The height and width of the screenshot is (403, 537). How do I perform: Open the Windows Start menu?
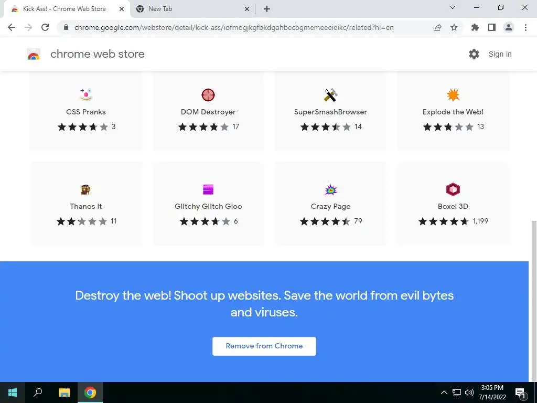click(x=13, y=393)
